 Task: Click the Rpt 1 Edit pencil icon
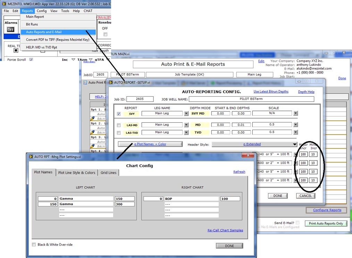click(x=92, y=118)
